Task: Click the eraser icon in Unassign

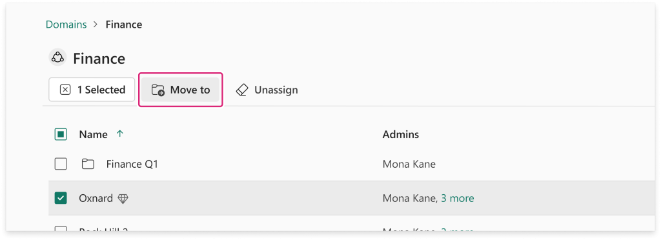Action: click(242, 90)
